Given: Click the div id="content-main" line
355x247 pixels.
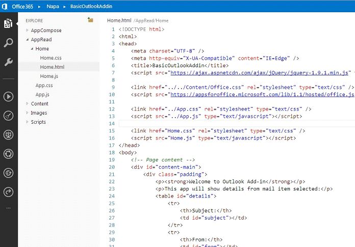Looking at the screenshot, I should tap(166, 167).
